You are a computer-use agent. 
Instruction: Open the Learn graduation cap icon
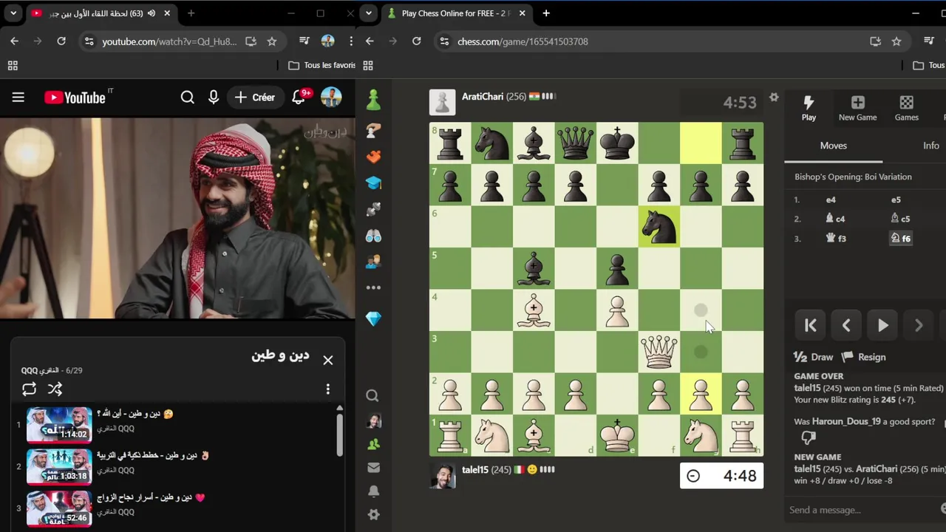[373, 183]
